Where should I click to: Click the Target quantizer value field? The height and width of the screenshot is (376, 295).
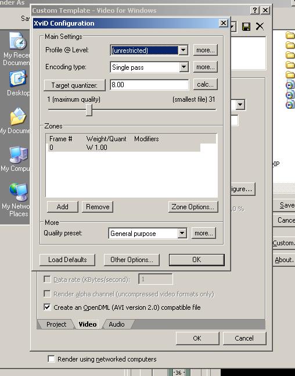pyautogui.click(x=149, y=85)
